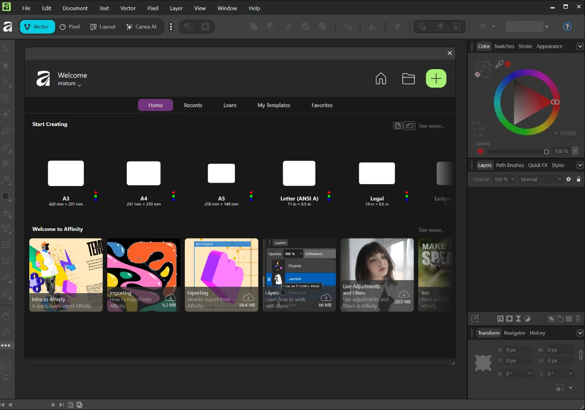Open the Normal blend mode dropdown
This screenshot has width=585, height=410.
click(541, 179)
